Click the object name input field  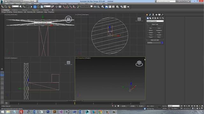pyautogui.click(x=154, y=43)
